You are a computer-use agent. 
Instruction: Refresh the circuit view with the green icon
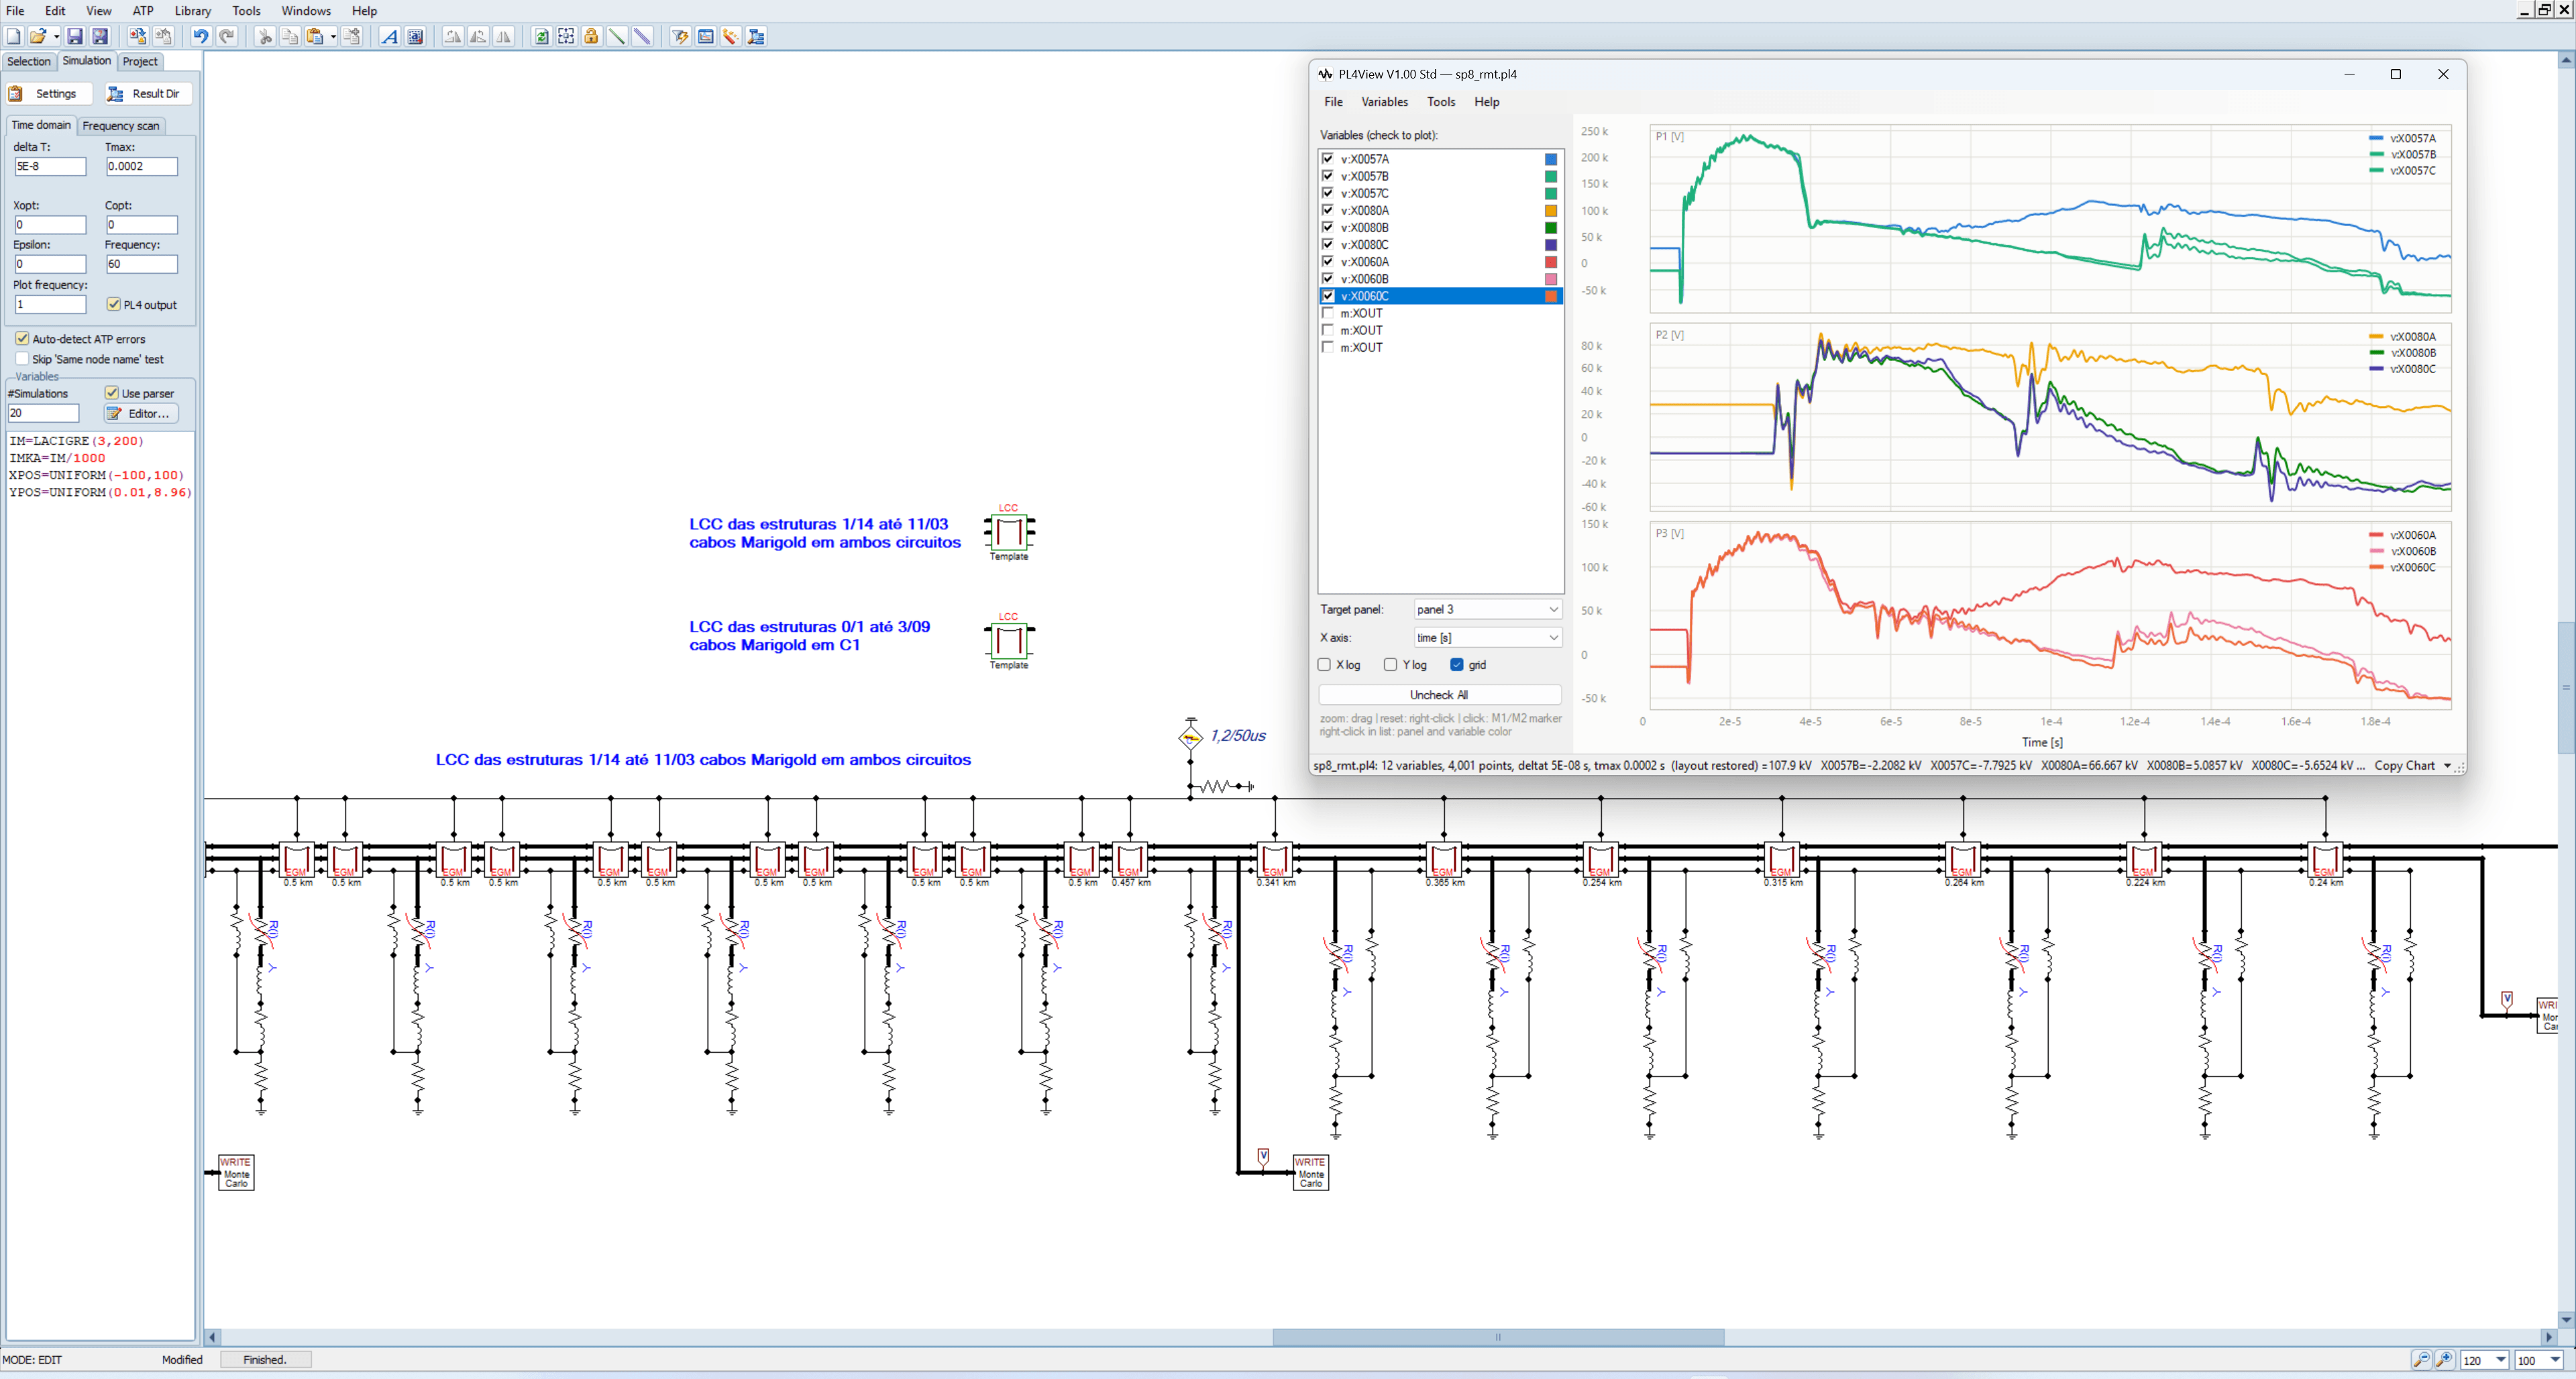pos(541,37)
